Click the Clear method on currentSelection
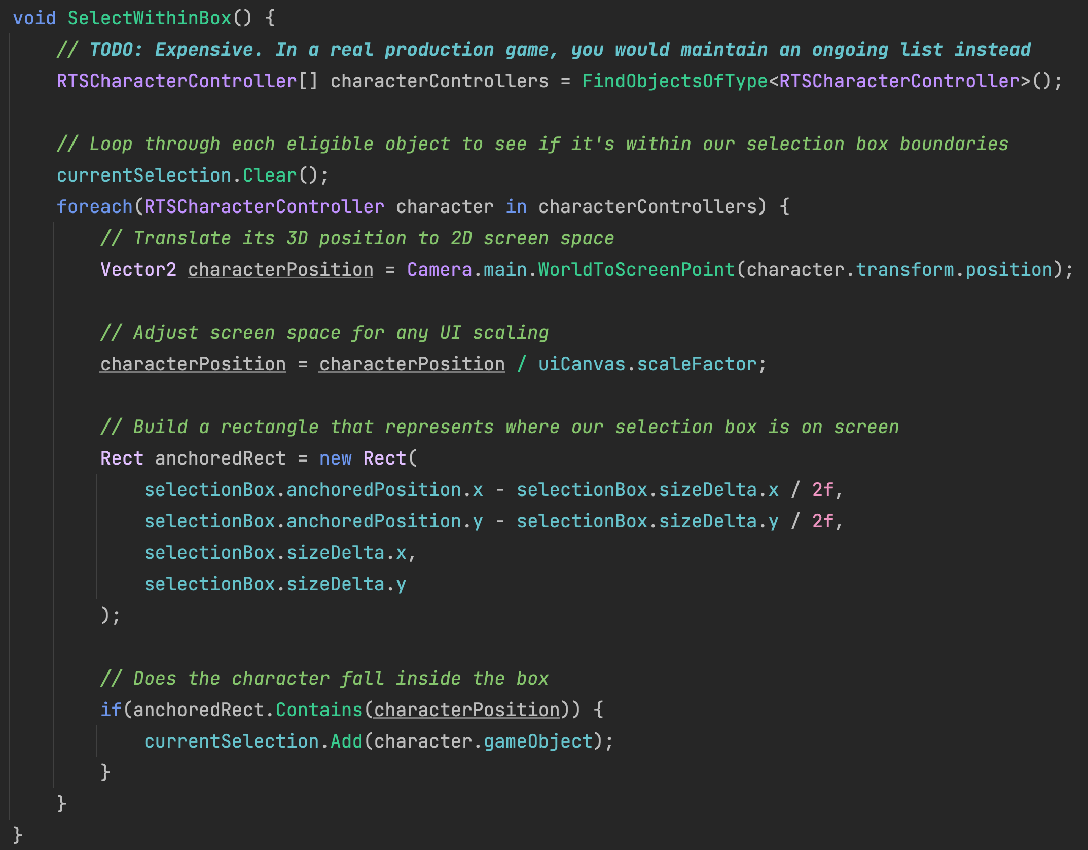 (269, 175)
